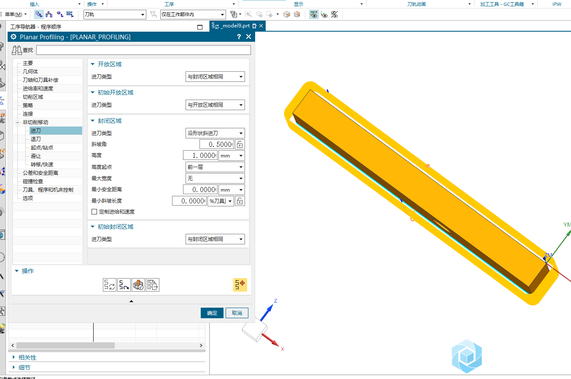Select 起点/钻点 tree node

[x=42, y=148]
